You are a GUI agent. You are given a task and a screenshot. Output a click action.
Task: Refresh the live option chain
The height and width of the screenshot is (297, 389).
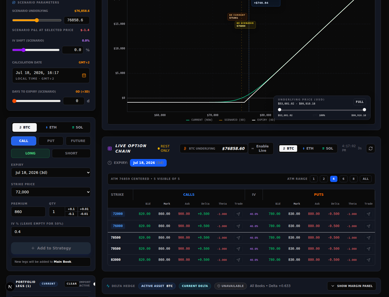click(x=371, y=148)
